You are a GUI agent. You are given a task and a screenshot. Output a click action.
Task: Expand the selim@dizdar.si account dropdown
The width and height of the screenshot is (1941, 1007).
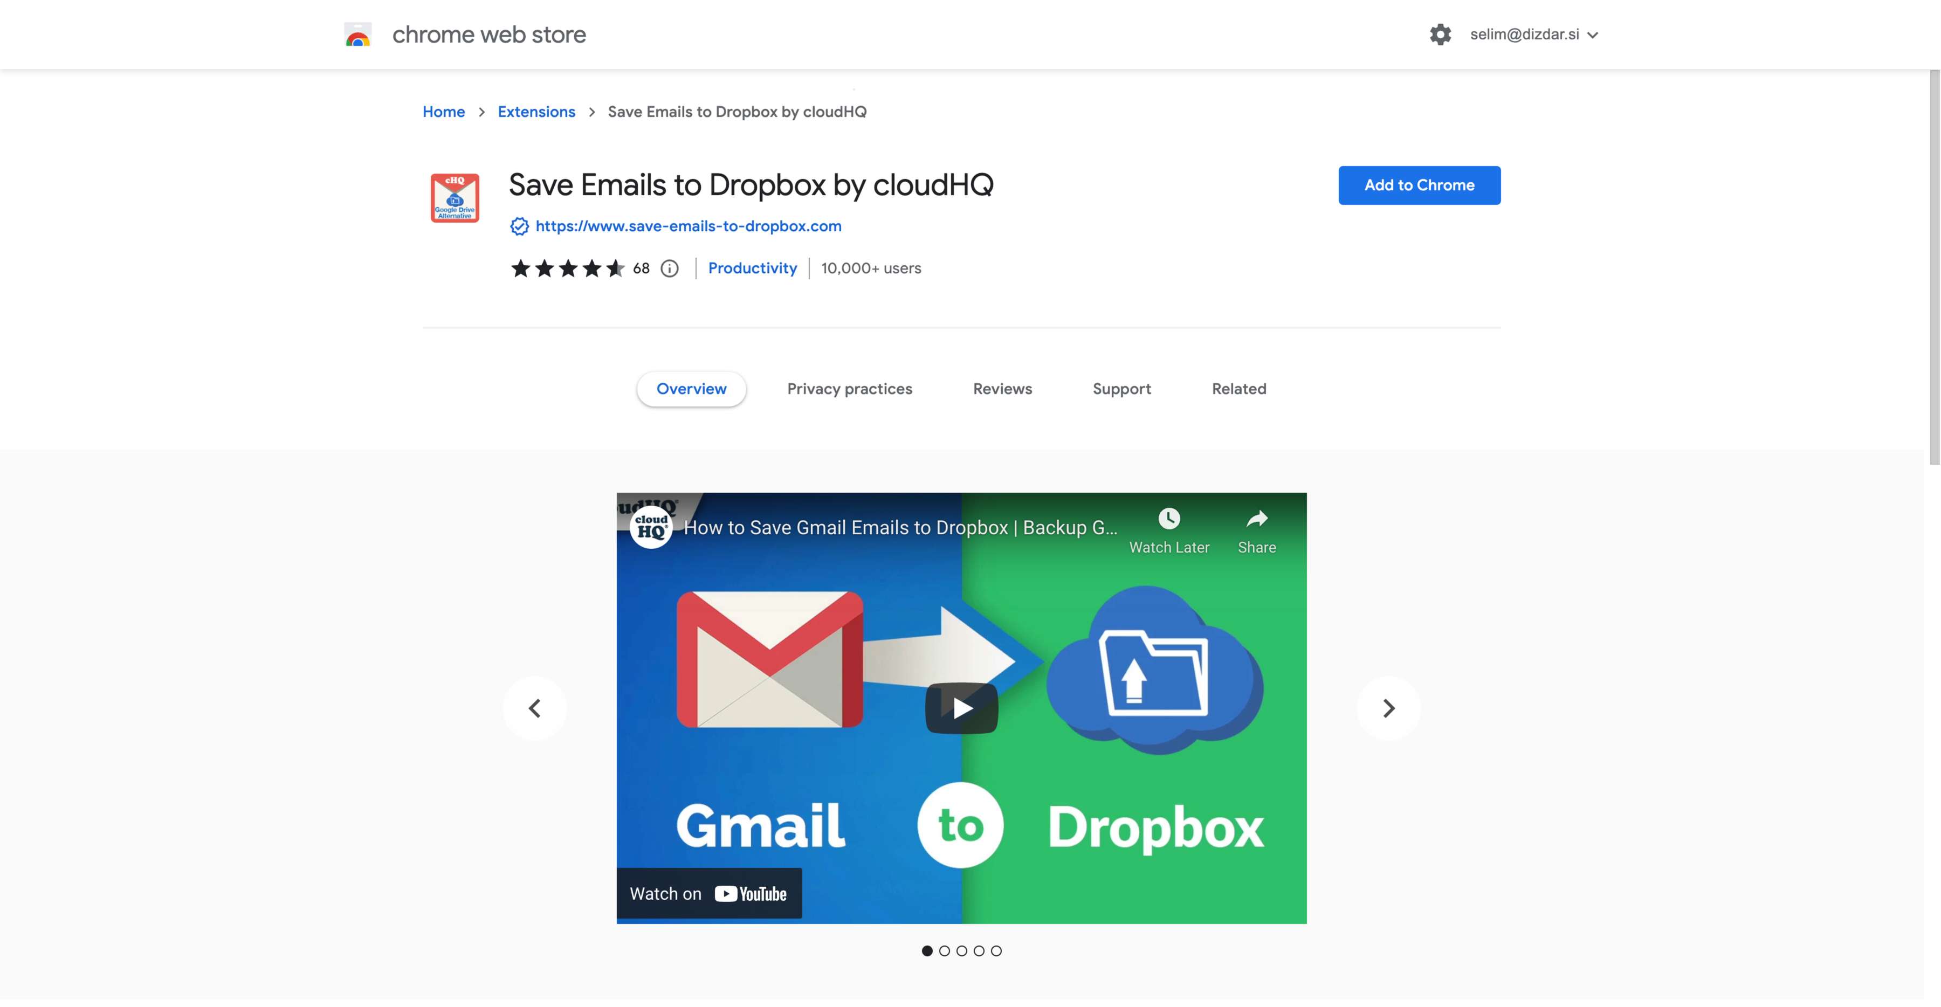(x=1534, y=35)
